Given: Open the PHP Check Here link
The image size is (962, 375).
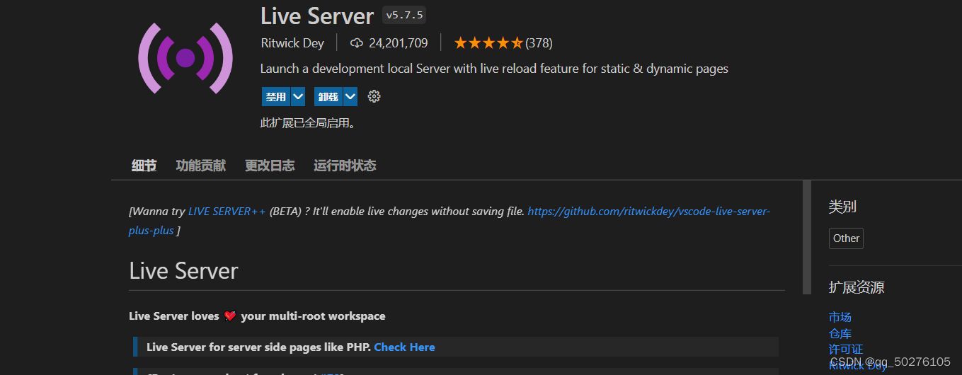Looking at the screenshot, I should 404,347.
